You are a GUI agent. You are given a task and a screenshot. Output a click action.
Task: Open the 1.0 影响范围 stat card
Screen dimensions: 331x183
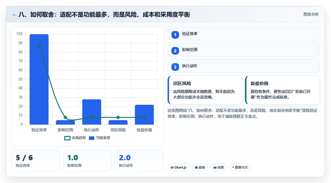(x=87, y=161)
